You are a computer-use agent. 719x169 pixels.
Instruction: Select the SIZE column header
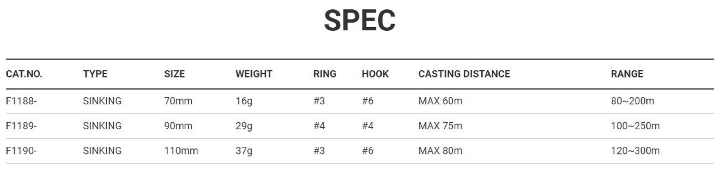[x=174, y=74]
